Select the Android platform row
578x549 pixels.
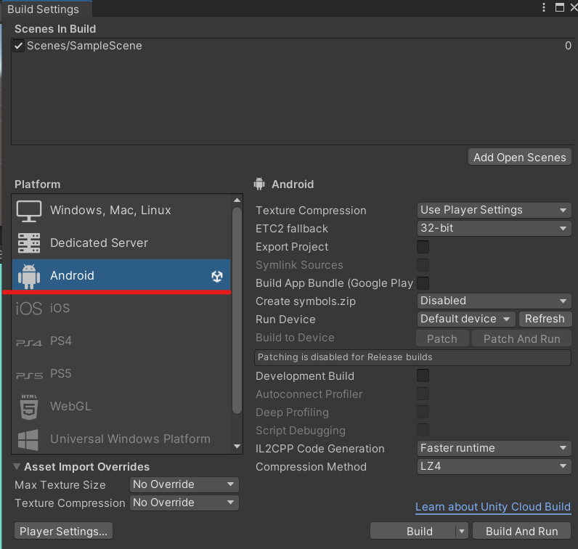[x=121, y=275]
